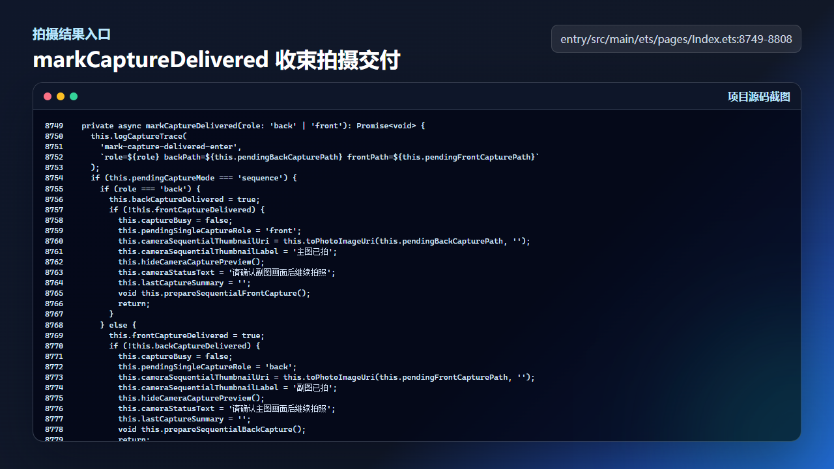
Task: Click the if (!this.frontCaptureDelivered) line
Action: coord(187,210)
